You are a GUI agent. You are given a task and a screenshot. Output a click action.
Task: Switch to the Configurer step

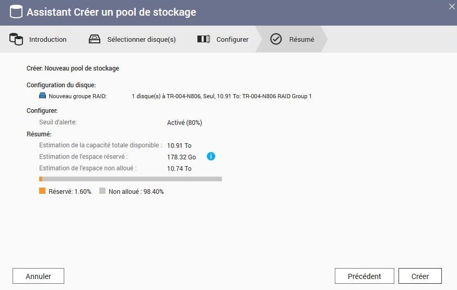pos(232,39)
